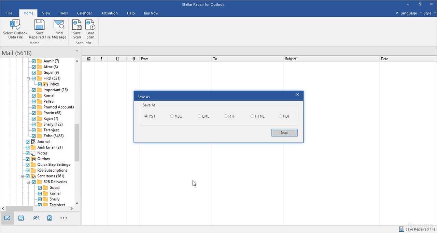Click Save Repaired File in status bar
This screenshot has height=233, width=437.
pyautogui.click(x=417, y=229)
